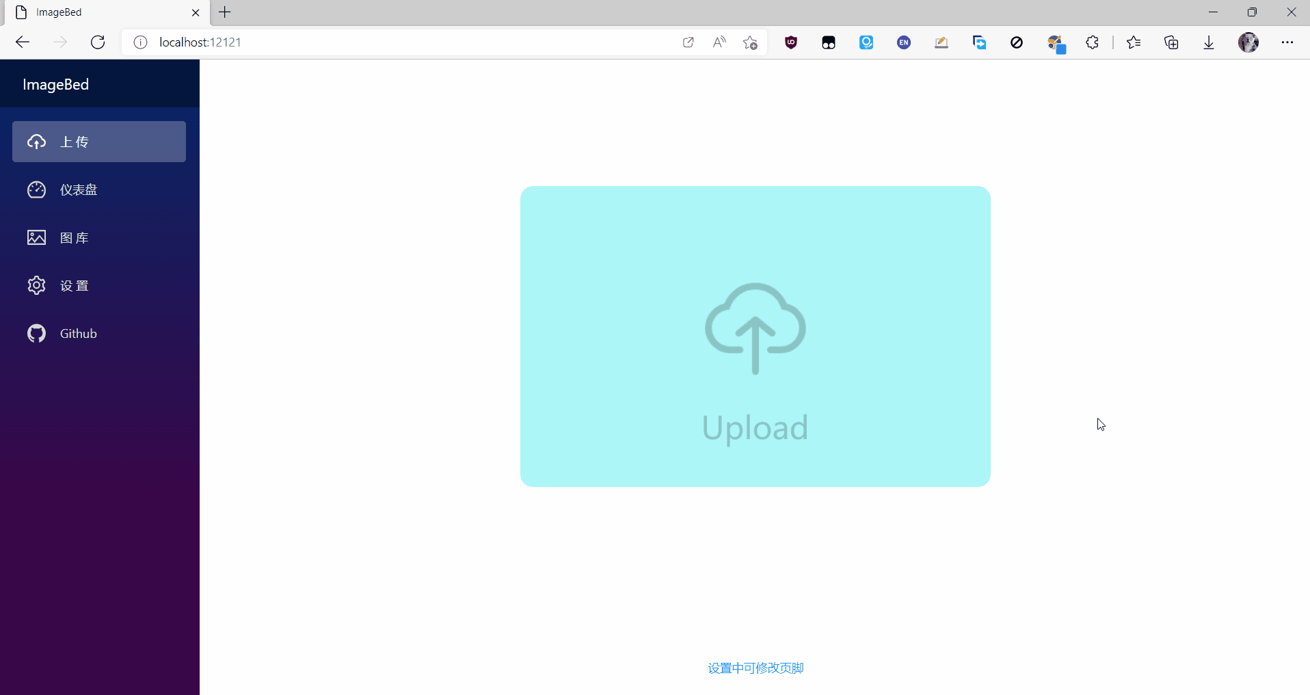The image size is (1310, 695).
Task: Open the Favorites star-list menu
Action: pyautogui.click(x=1134, y=42)
